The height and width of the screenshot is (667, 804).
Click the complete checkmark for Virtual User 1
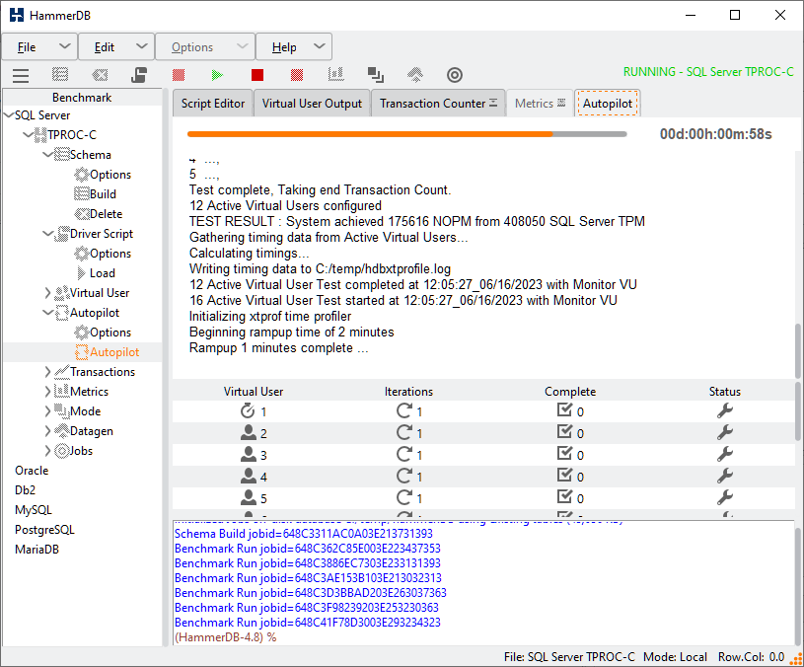coord(564,410)
